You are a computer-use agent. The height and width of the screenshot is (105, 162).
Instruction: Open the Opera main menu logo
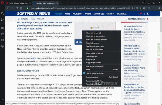pos(2,3)
